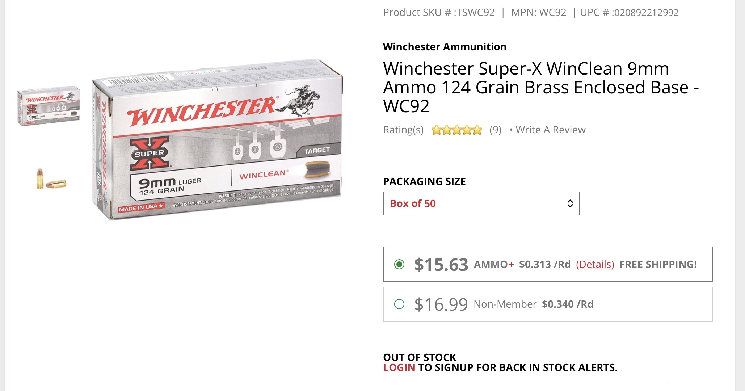Click the fifth gold rating star
745x391 pixels.
pyautogui.click(x=477, y=130)
